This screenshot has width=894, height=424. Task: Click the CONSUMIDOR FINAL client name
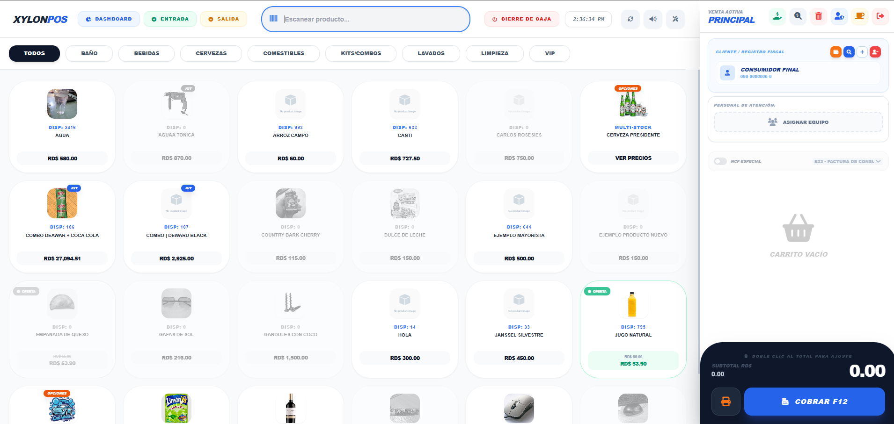coord(770,70)
